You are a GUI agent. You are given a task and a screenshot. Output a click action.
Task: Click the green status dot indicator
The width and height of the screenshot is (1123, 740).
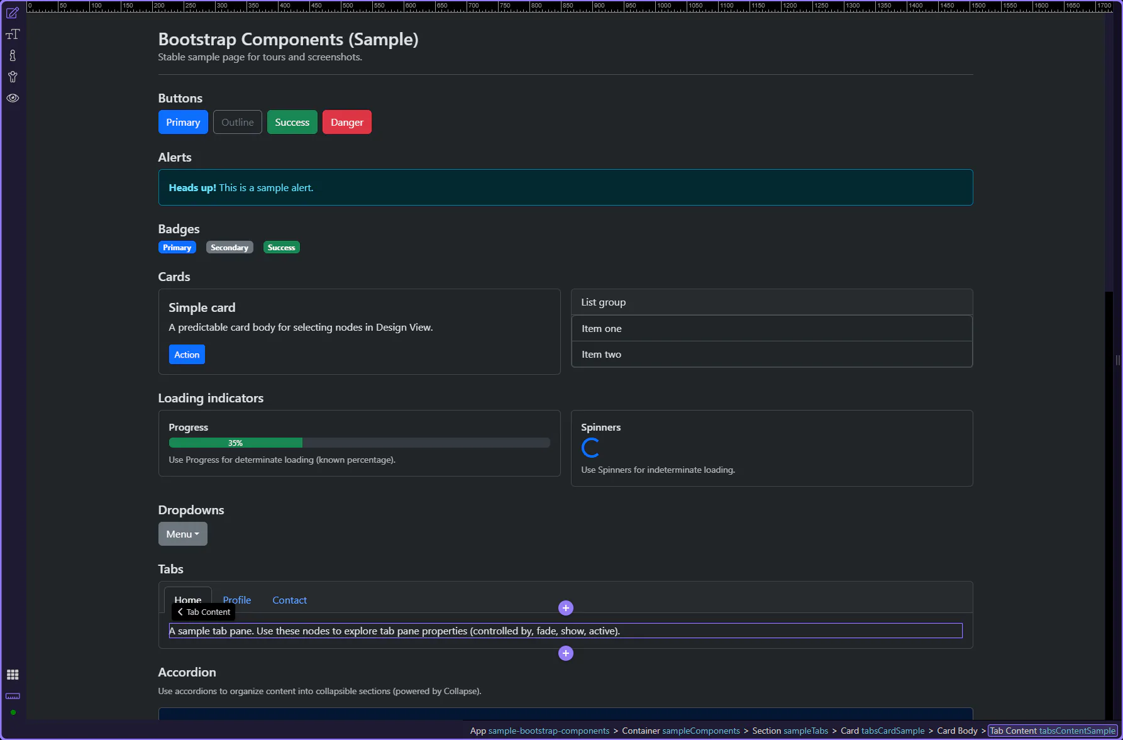[x=13, y=712]
